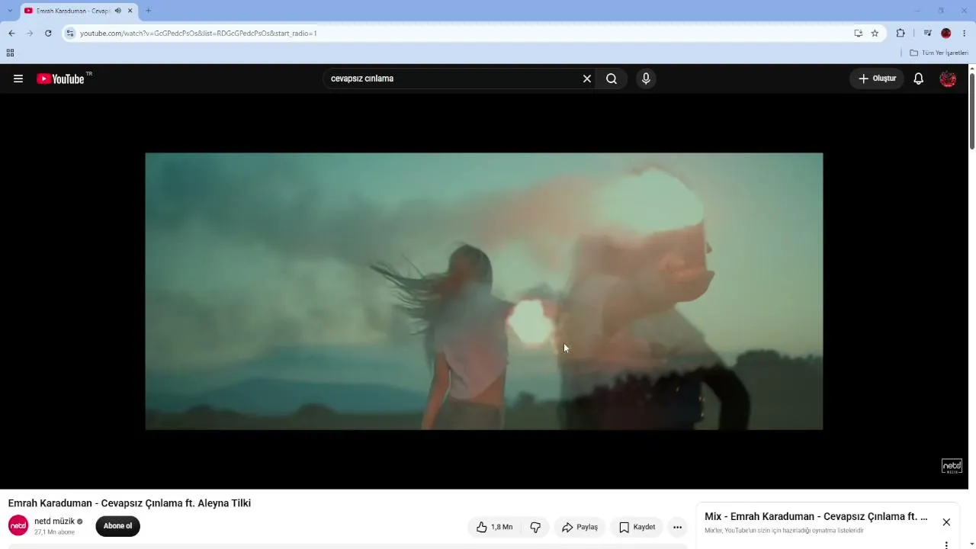Screen dimensions: 976x549
Task: Go forward with the browser forward arrow
Action: 30,33
